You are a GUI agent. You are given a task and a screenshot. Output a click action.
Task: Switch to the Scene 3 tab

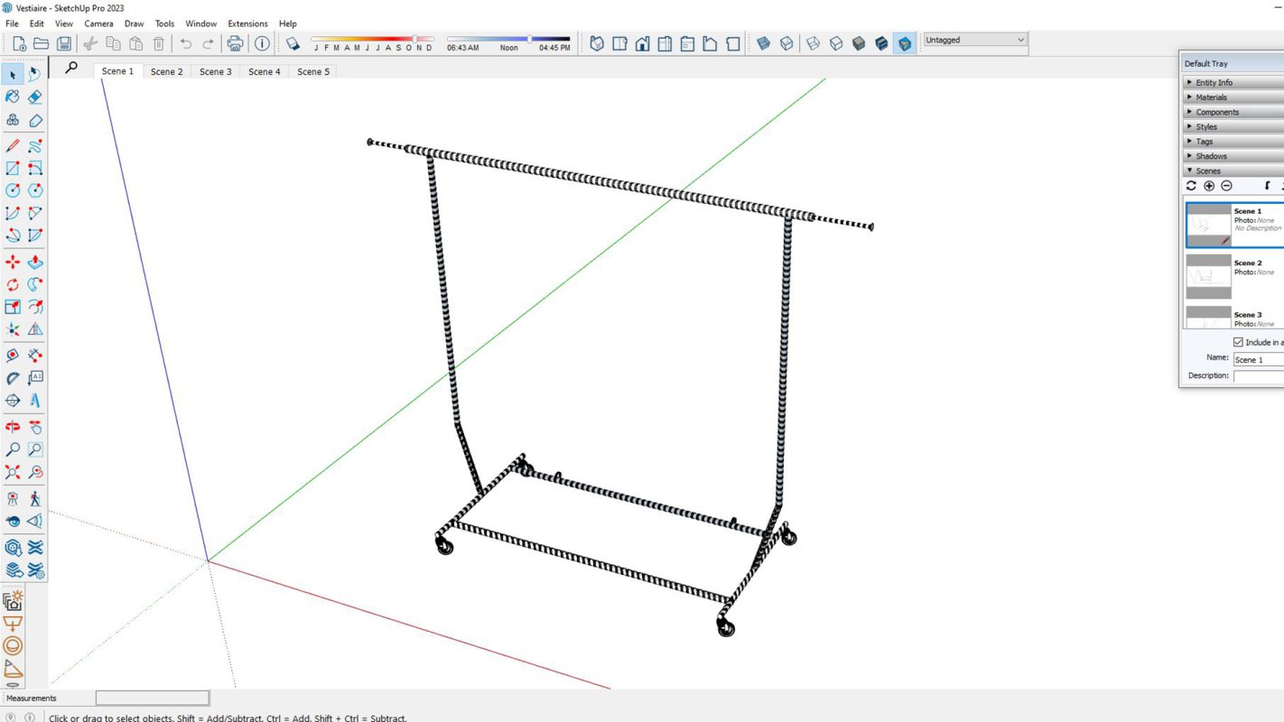tap(215, 71)
